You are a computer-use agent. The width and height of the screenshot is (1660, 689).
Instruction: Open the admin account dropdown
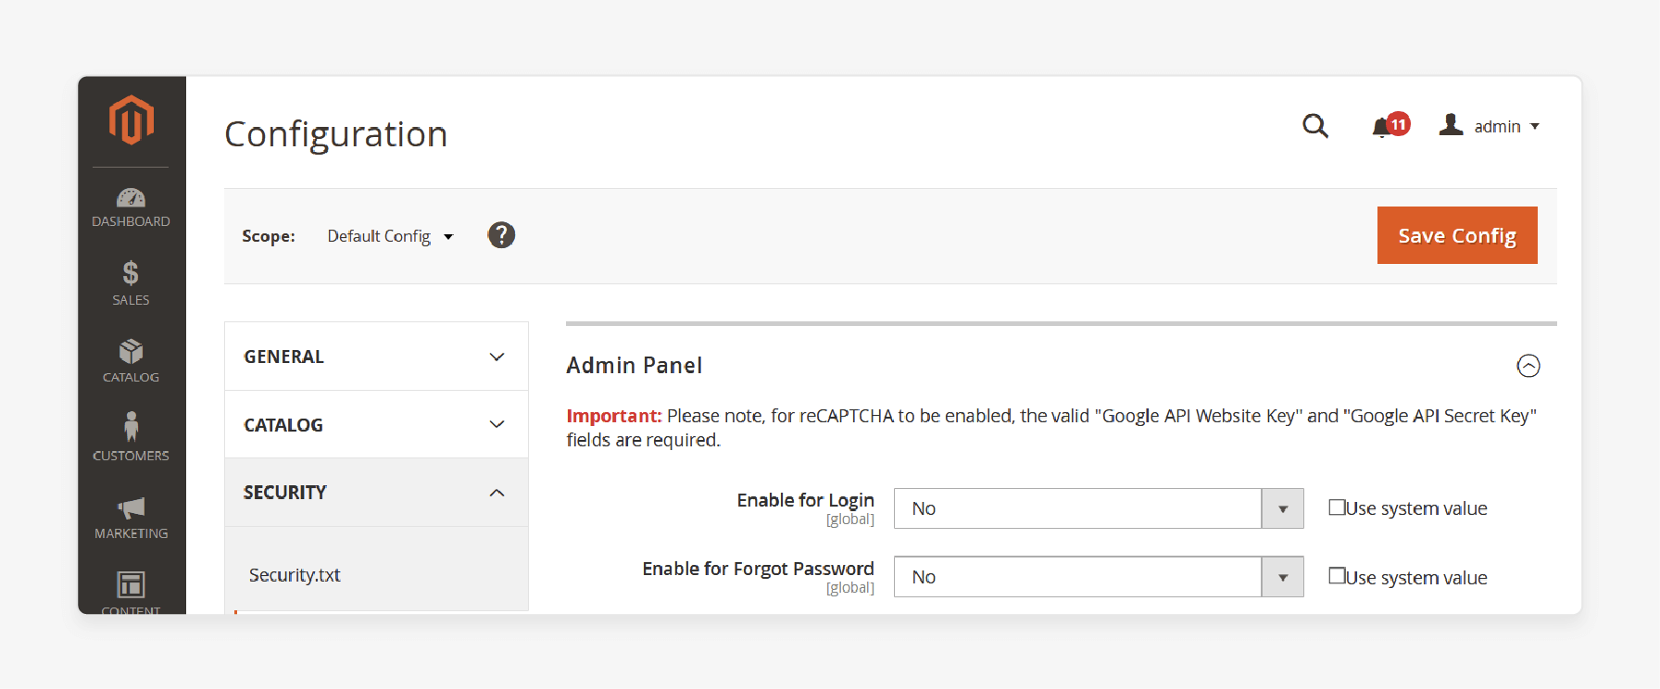tap(1490, 126)
